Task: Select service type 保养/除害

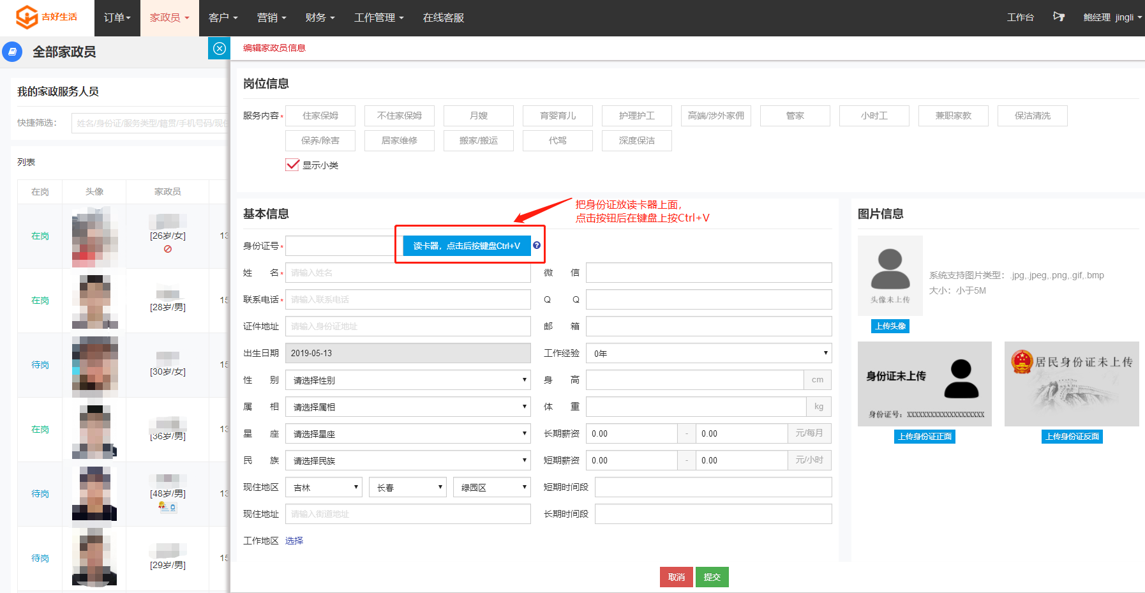Action: (320, 140)
